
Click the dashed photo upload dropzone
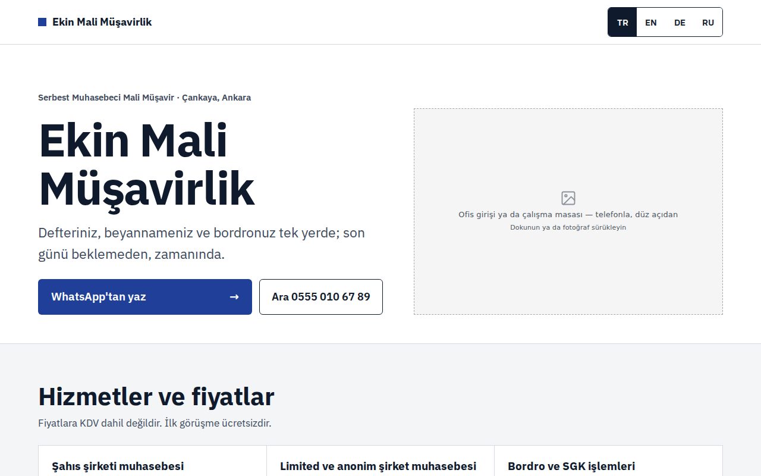click(568, 211)
